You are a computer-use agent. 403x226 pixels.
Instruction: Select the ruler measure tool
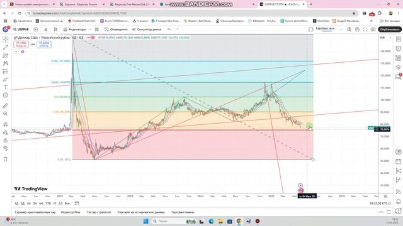click(6, 105)
